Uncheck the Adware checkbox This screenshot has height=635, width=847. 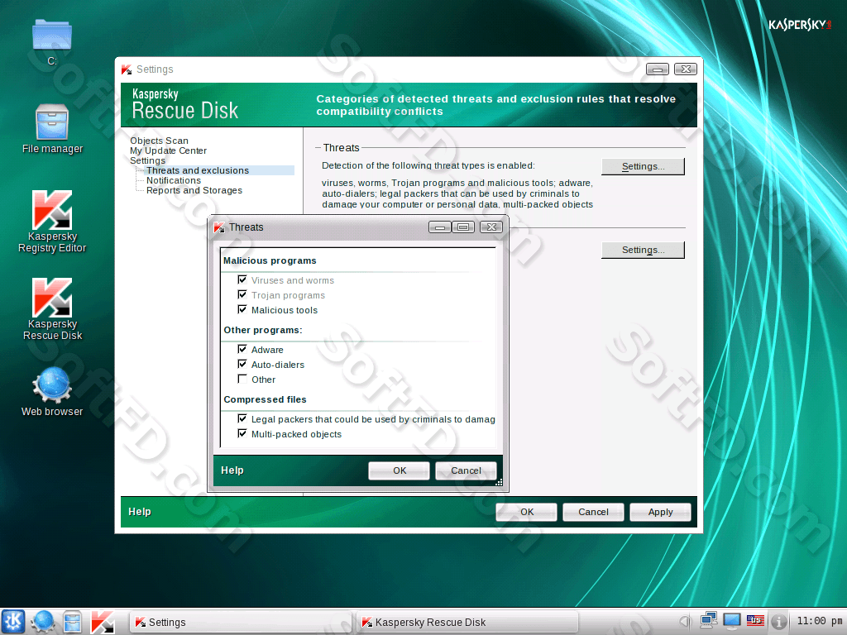(x=242, y=349)
